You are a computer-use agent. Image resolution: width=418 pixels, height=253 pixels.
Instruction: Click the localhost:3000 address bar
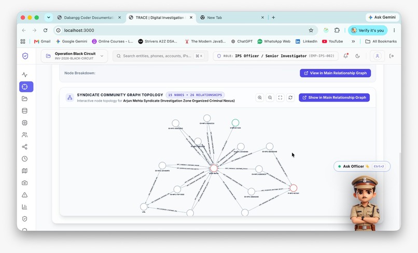click(x=186, y=31)
